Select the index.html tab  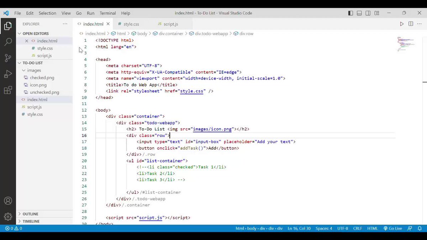pos(93,24)
